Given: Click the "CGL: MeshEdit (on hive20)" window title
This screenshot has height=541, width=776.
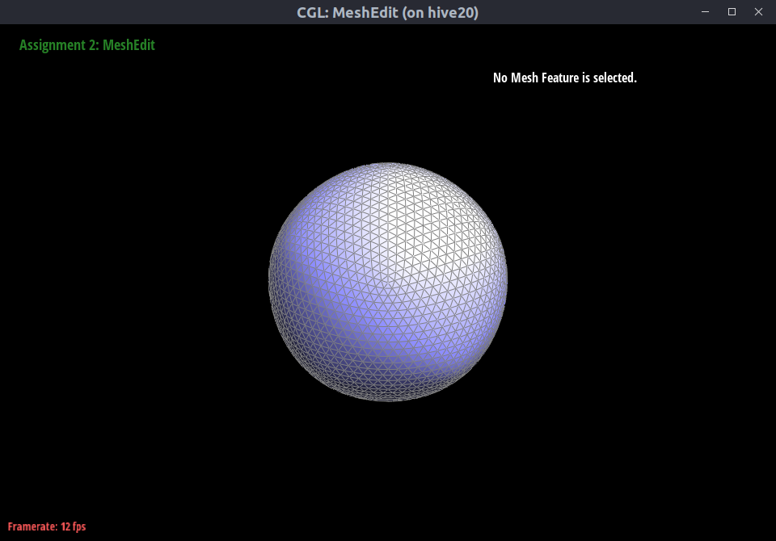Looking at the screenshot, I should point(387,12).
